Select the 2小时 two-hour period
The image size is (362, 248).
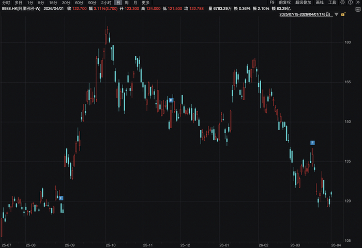pos(106,3)
